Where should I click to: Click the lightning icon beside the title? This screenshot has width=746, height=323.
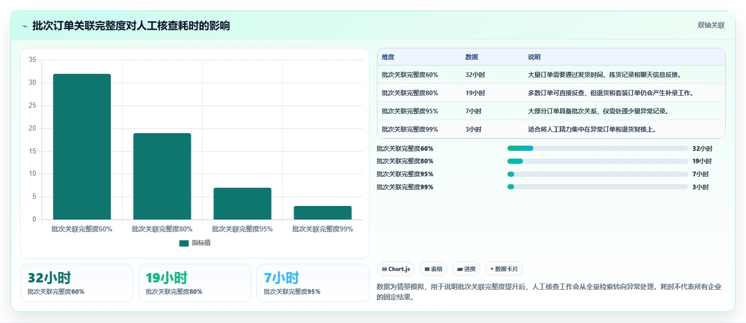pyautogui.click(x=24, y=26)
